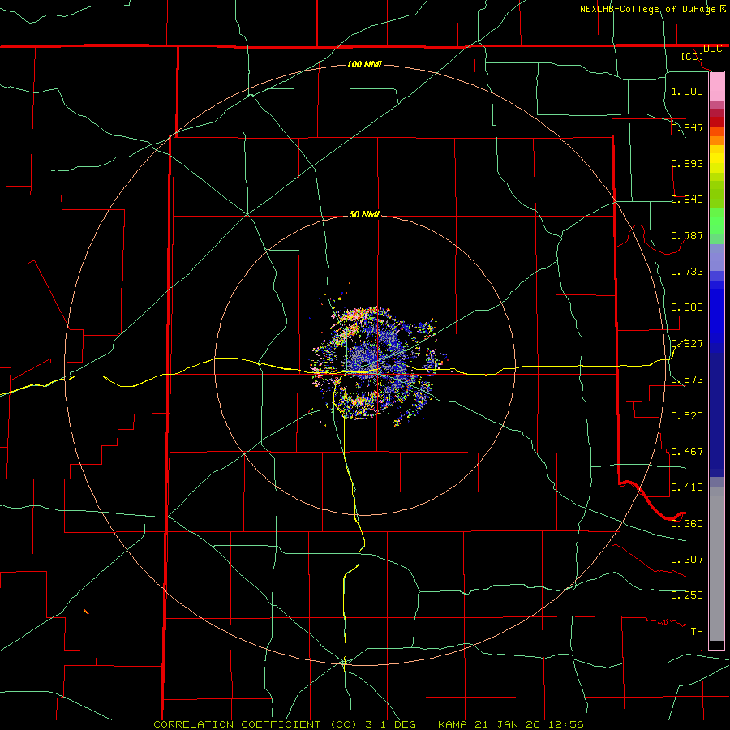Pick the gray band of the color bar
The image size is (730, 730).
(x=716, y=564)
